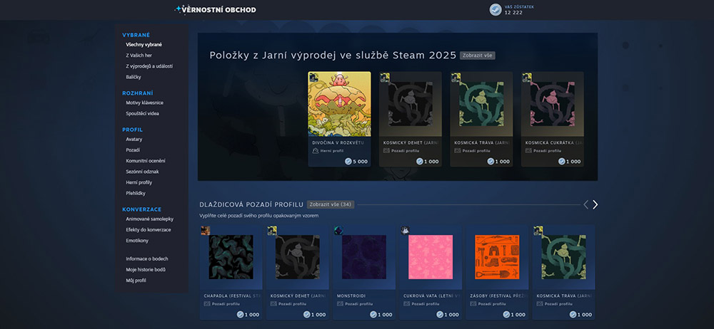714x329 pixels.
Task: Click the Steam points coin icon by balance
Action: (x=496, y=9)
